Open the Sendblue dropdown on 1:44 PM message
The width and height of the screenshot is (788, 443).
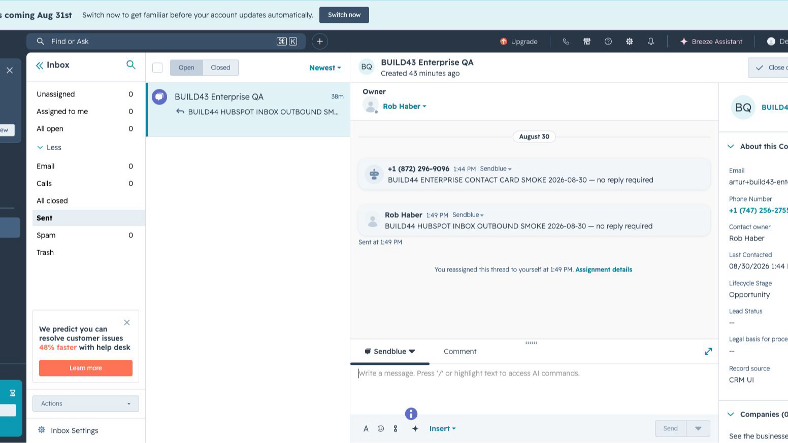click(496, 169)
